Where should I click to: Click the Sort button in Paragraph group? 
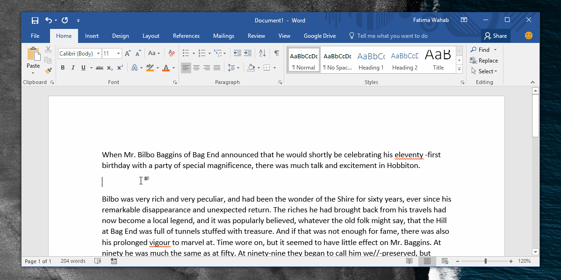pos(262,53)
